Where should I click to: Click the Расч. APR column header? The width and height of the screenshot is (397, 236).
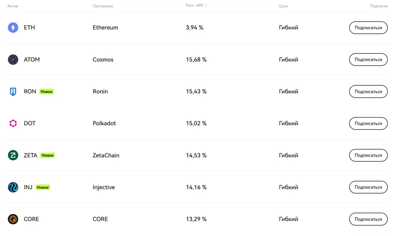coord(194,5)
